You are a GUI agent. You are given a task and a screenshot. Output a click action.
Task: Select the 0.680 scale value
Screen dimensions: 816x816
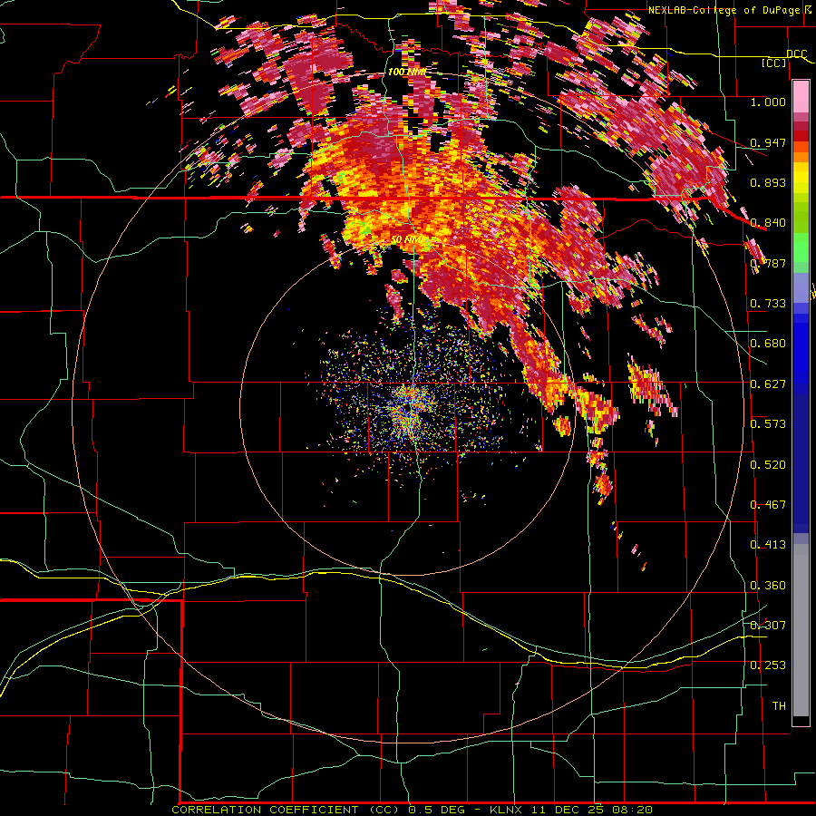point(768,344)
